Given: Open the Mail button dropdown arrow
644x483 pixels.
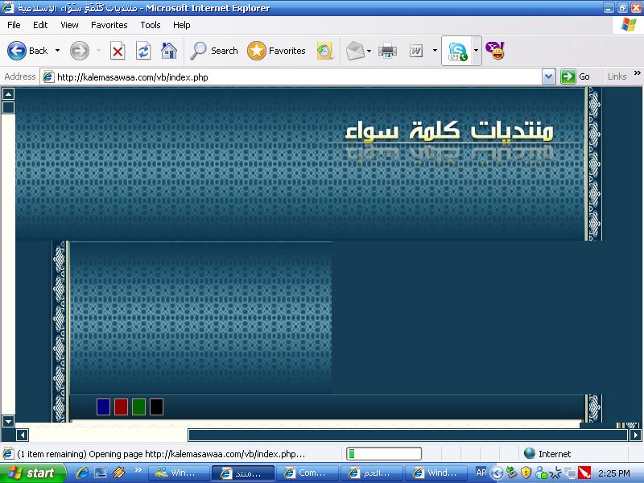Looking at the screenshot, I should point(369,51).
